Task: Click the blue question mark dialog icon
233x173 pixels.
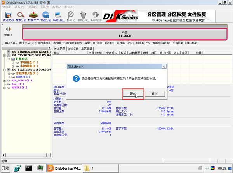Action: point(76,79)
